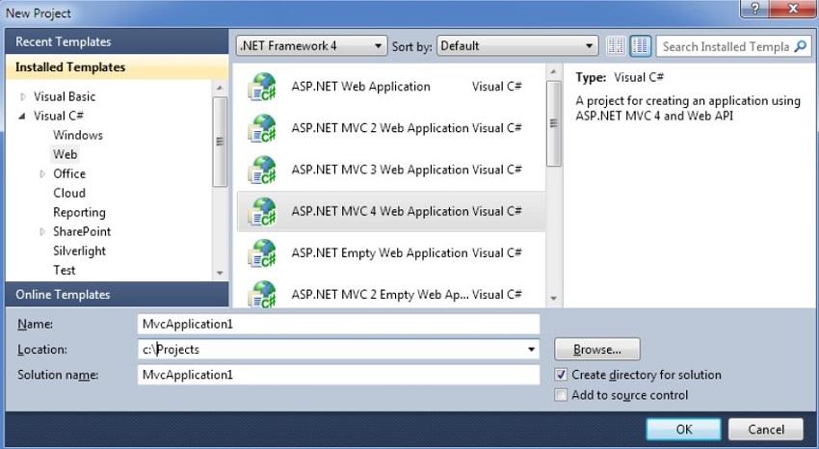The image size is (819, 449).
Task: Click template list scroll up arrow
Action: [x=554, y=71]
